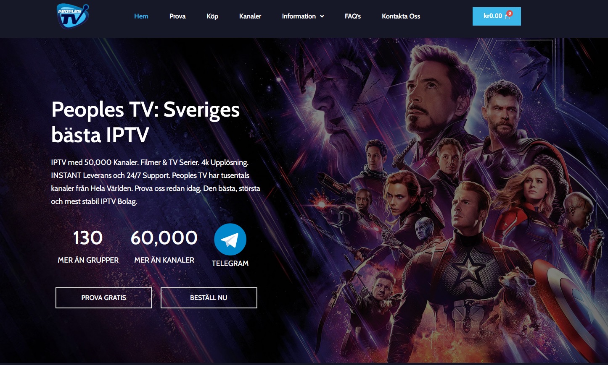Open Kontakta Oss in navigation
The width and height of the screenshot is (608, 365).
click(x=401, y=16)
